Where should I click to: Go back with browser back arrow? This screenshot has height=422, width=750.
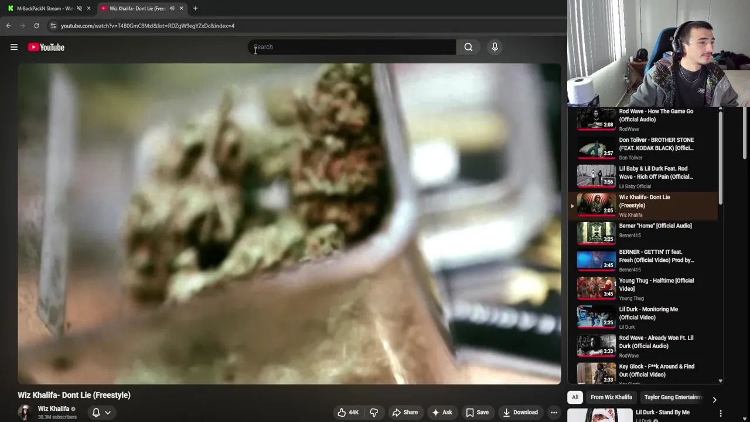(x=8, y=26)
